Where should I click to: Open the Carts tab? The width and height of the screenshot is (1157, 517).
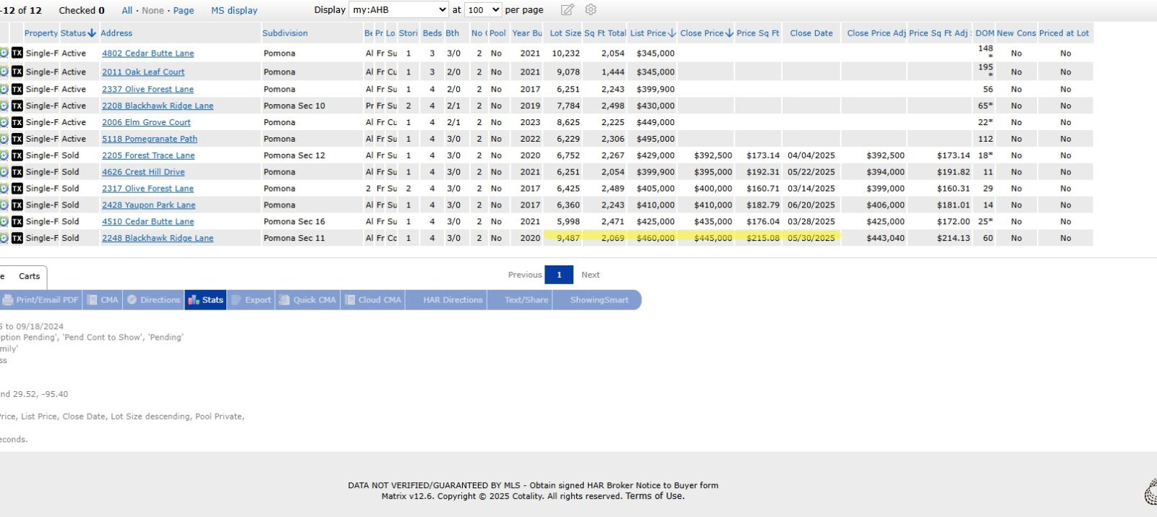point(30,276)
